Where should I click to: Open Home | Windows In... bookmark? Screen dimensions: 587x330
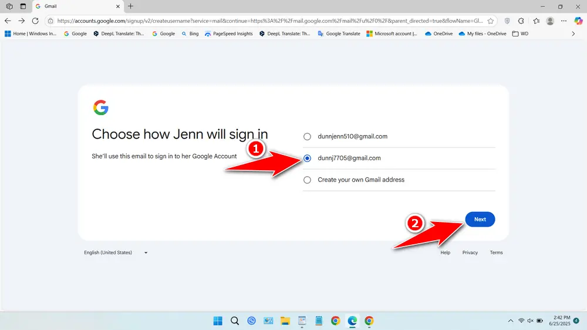coord(31,33)
